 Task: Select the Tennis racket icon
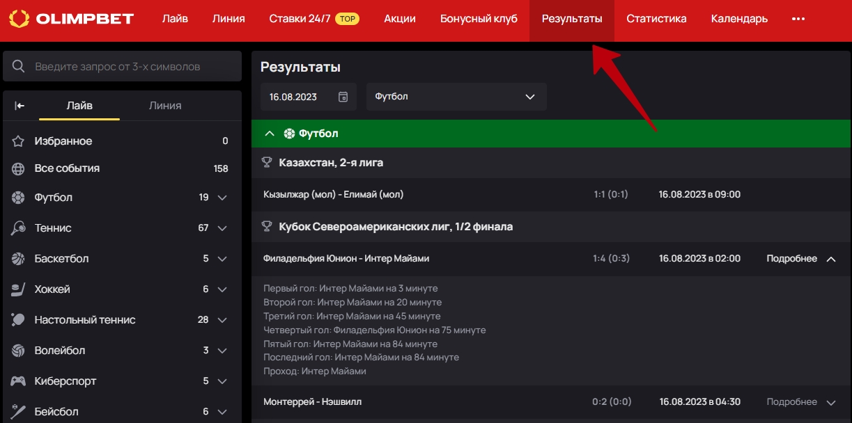19,228
